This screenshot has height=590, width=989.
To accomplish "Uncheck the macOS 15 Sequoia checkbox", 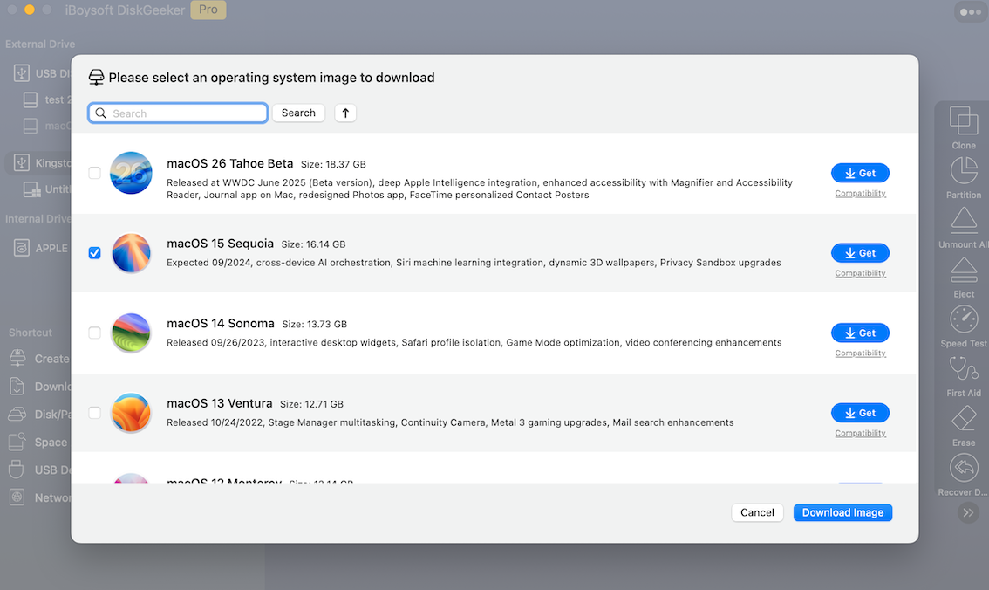I will coord(94,253).
